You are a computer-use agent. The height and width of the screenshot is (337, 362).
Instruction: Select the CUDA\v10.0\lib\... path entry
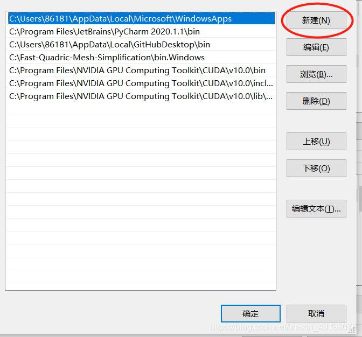[141, 96]
